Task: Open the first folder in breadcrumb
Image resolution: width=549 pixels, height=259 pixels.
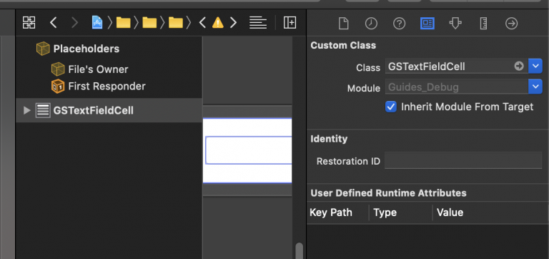Action: point(123,23)
